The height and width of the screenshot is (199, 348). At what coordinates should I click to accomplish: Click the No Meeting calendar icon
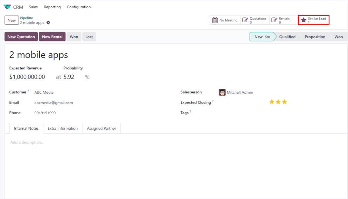tap(215, 20)
